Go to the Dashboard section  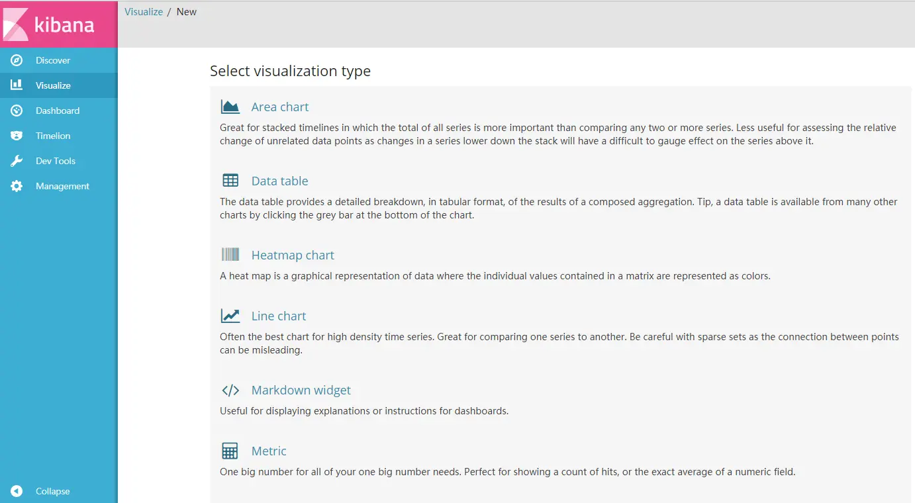tap(58, 111)
